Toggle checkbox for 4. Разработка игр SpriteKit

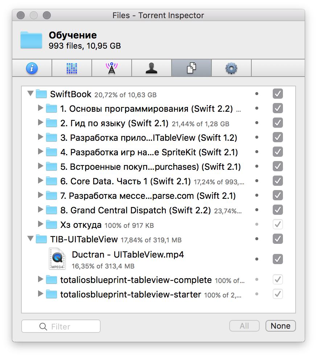277,152
